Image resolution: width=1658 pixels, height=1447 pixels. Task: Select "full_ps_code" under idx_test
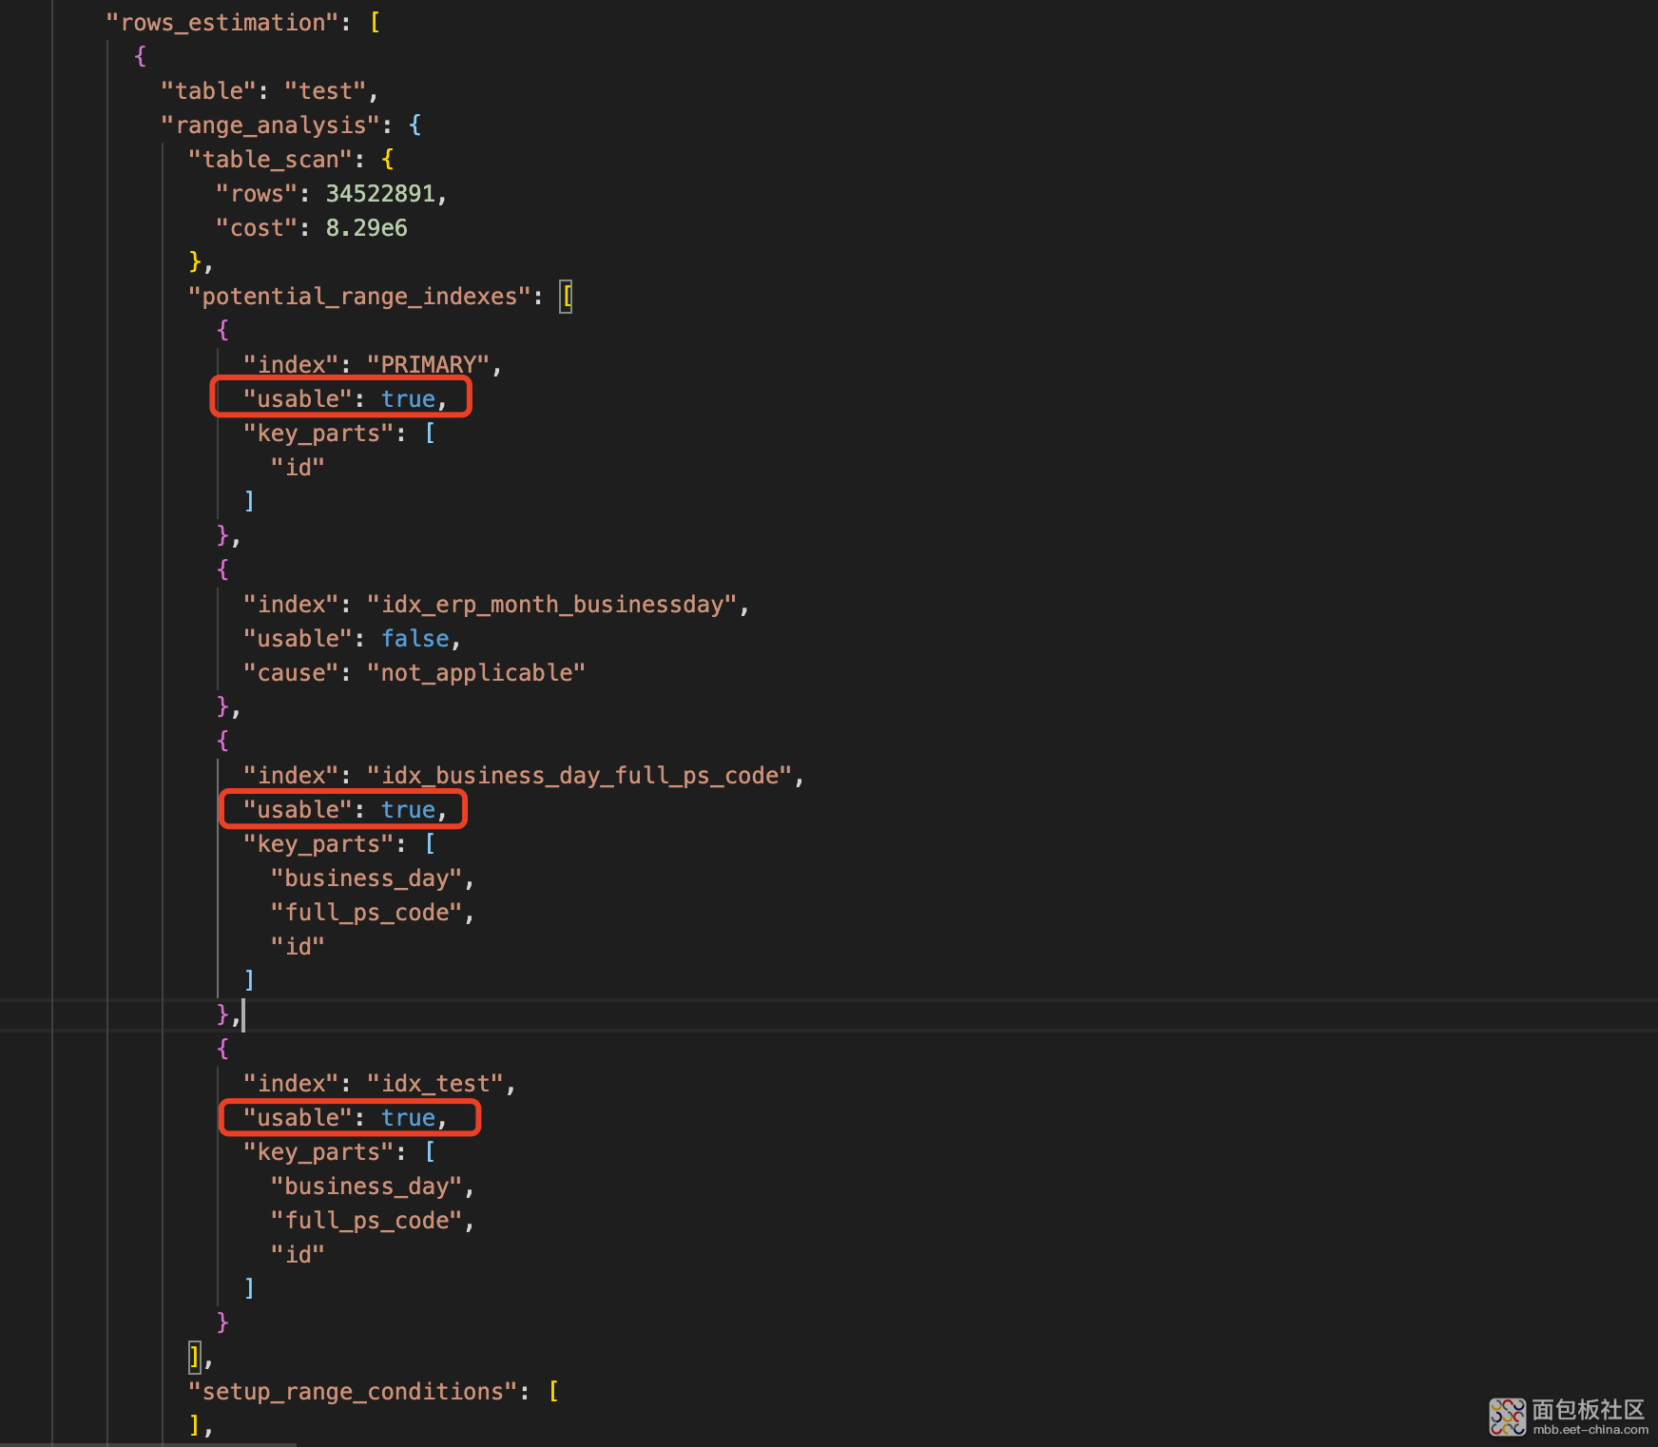366,1221
